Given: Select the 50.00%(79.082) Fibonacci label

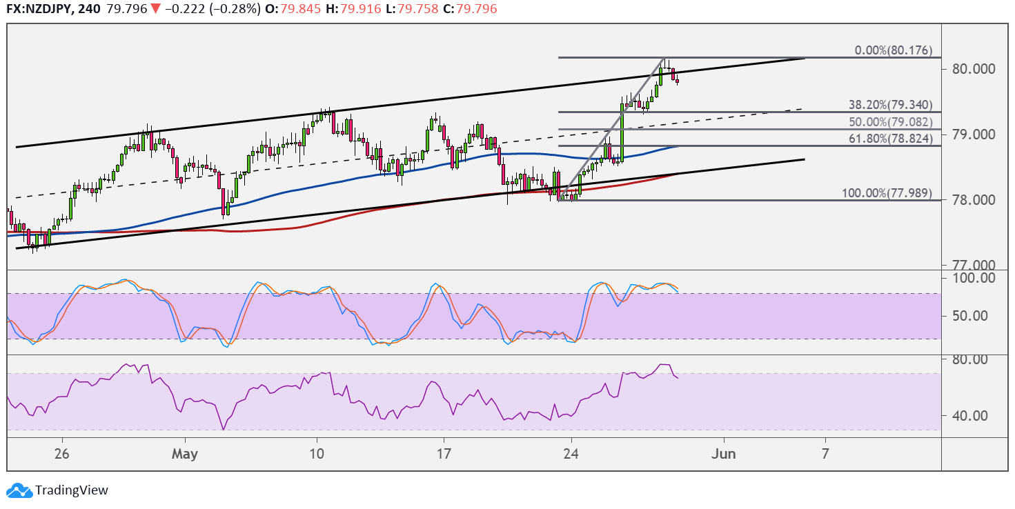Looking at the screenshot, I should 890,122.
